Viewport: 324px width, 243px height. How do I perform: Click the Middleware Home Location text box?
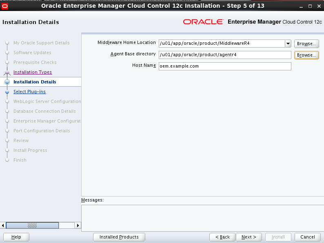[x=222, y=44]
